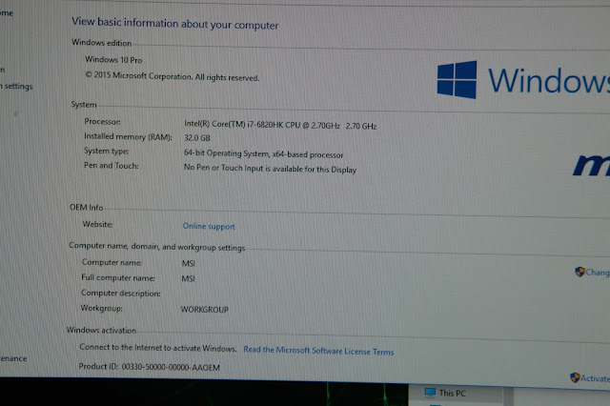Click the processor value i7-6820HK text
The image size is (610, 406).
(280, 125)
